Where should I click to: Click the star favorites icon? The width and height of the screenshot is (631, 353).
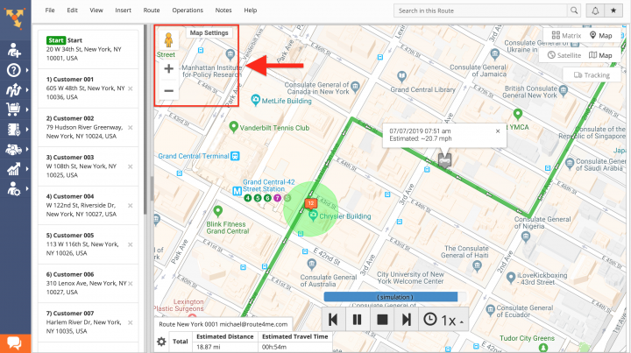[613, 11]
